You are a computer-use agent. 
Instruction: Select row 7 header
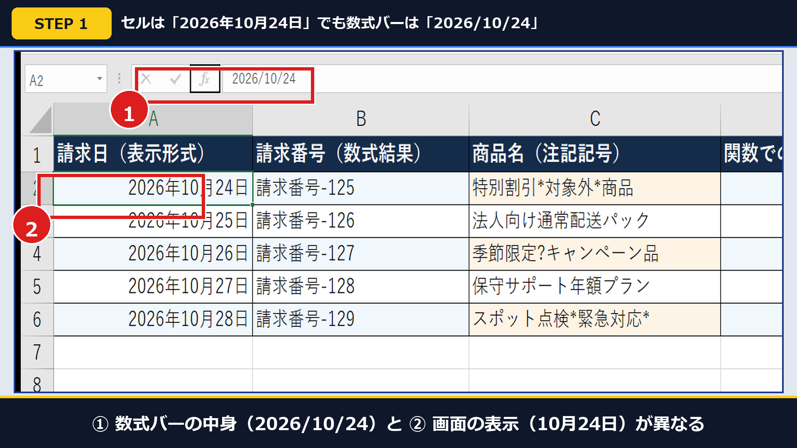pos(37,352)
